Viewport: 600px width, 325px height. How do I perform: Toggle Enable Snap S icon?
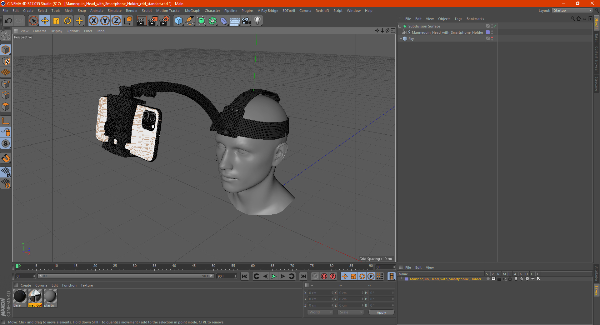click(6, 144)
